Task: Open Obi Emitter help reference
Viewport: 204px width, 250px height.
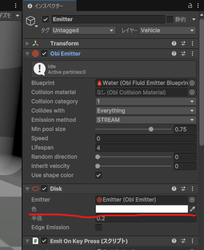Action: (x=174, y=54)
